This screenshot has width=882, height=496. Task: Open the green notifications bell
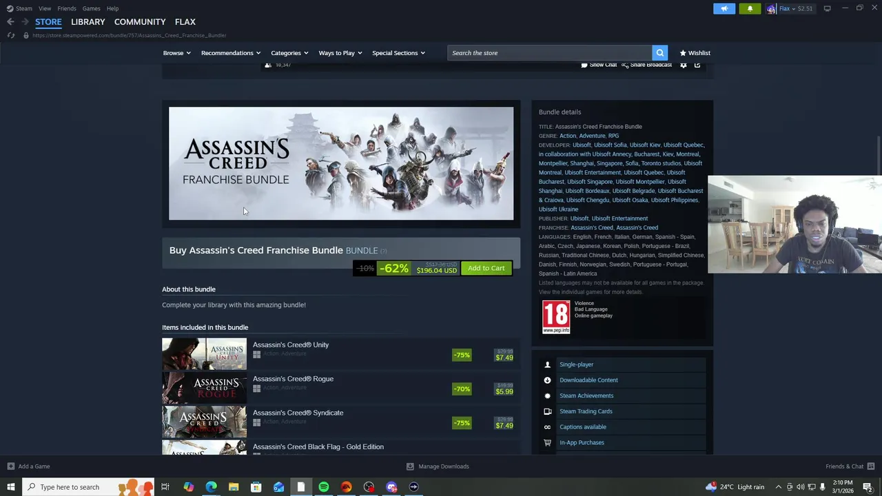coord(750,8)
